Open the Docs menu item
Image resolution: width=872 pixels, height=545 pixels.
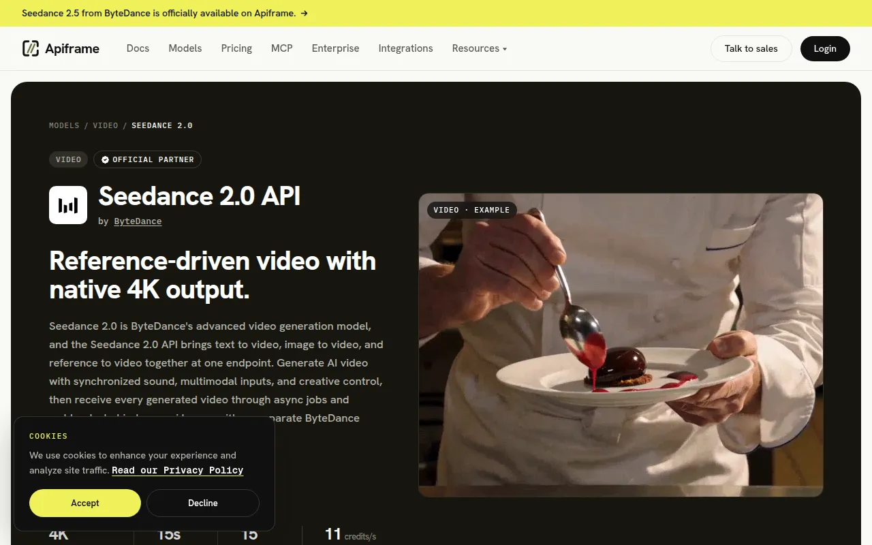tap(138, 48)
